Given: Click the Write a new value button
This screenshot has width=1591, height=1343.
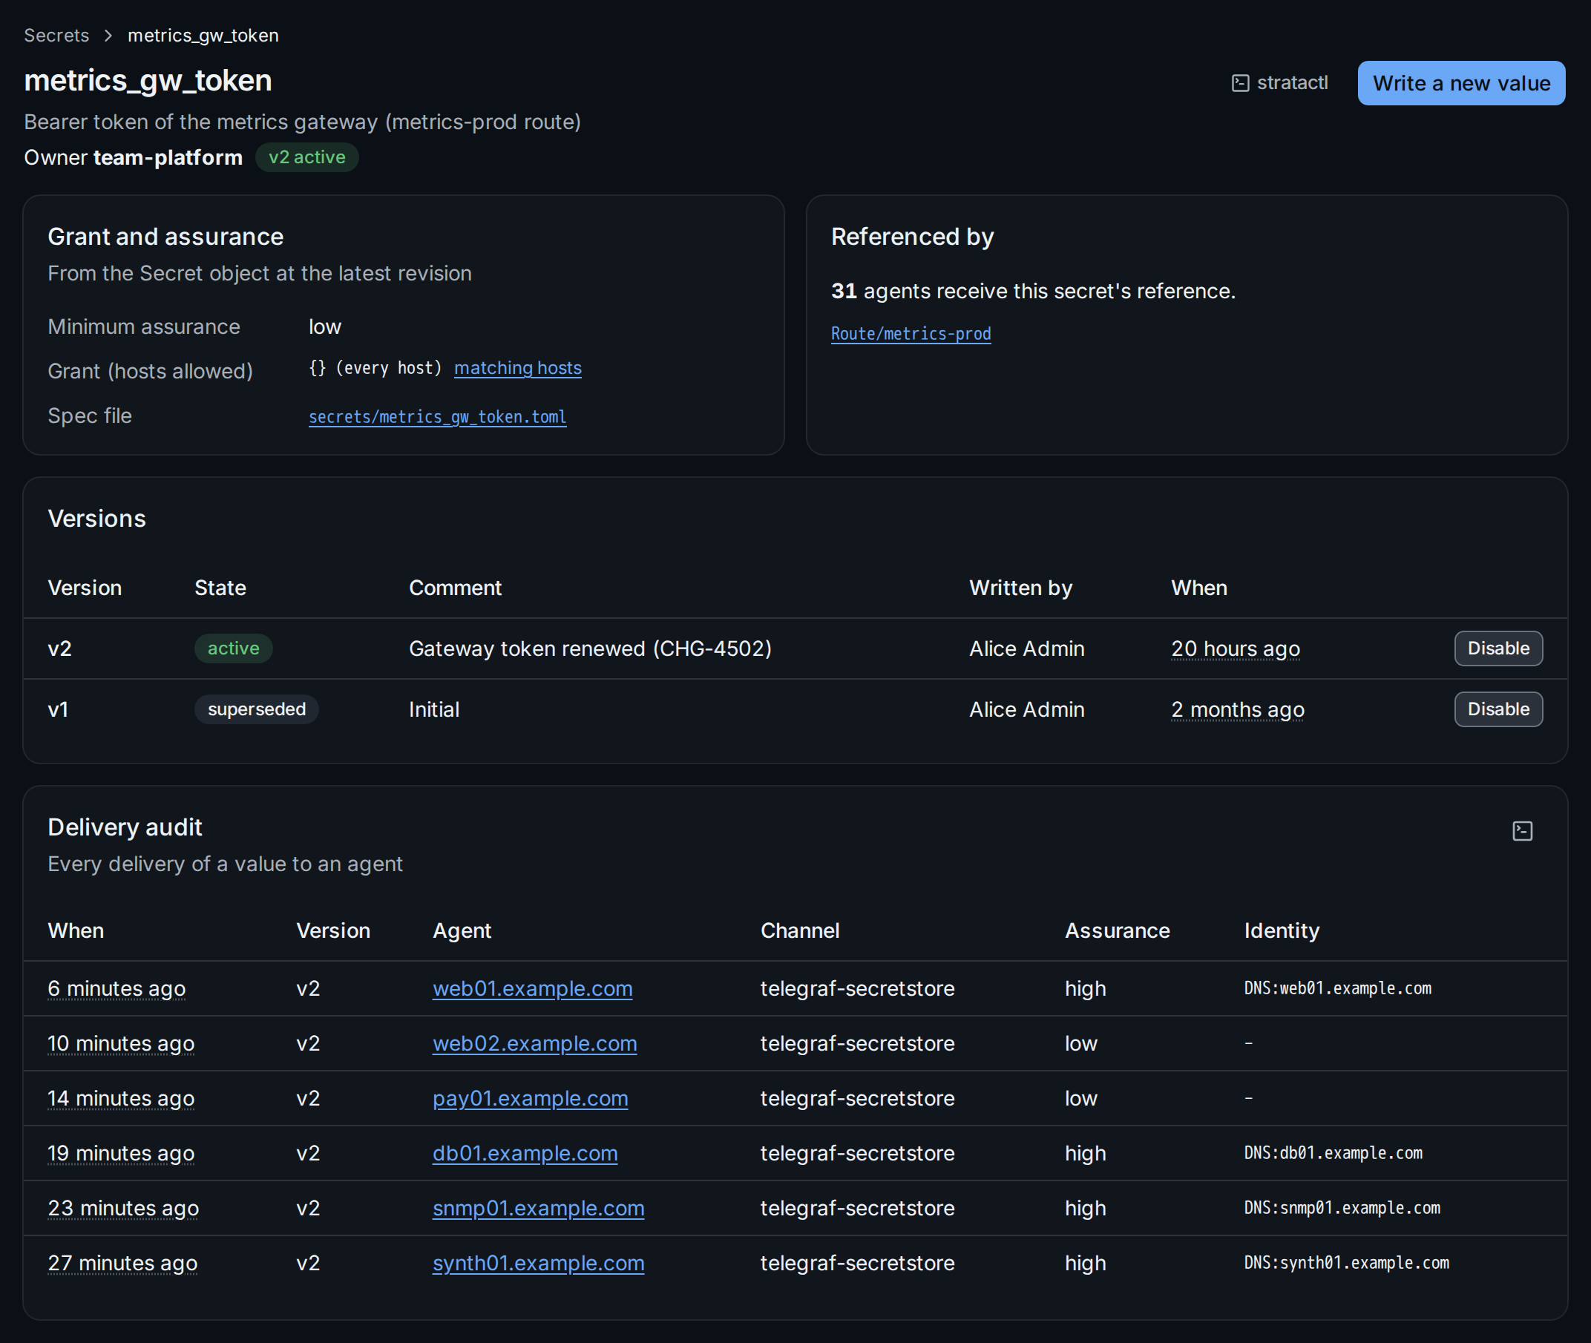Looking at the screenshot, I should coord(1461,83).
